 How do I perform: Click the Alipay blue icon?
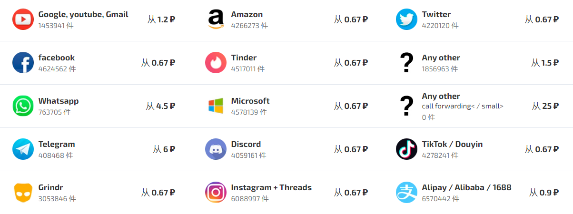[x=406, y=193]
